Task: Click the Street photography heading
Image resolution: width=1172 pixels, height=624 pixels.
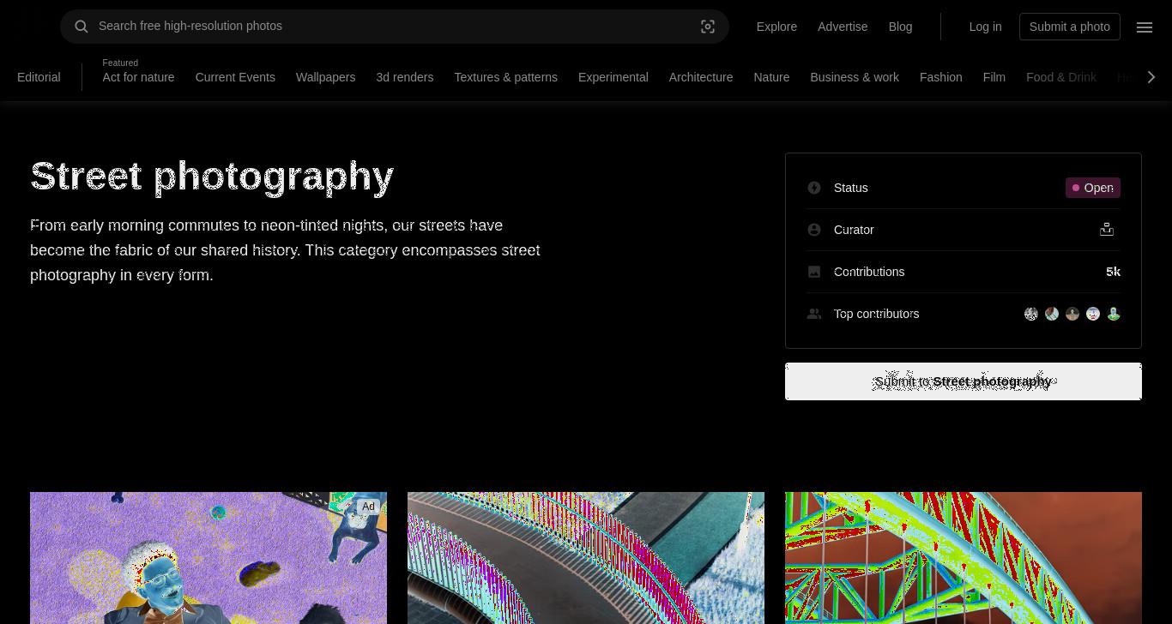Action: 212,176
